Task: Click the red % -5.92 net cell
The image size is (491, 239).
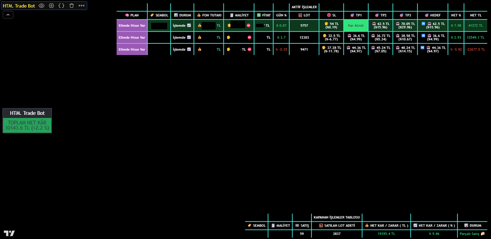Action: tap(456, 49)
